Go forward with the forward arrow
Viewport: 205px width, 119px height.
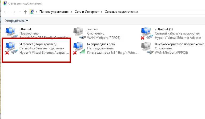(14, 12)
